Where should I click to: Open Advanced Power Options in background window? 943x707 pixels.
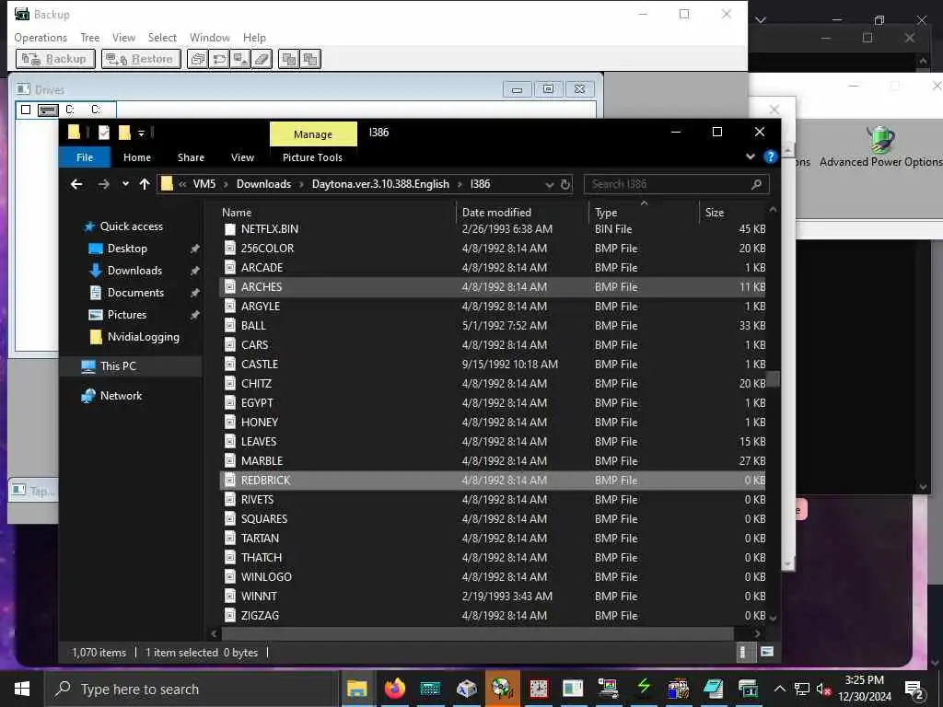pyautogui.click(x=880, y=146)
